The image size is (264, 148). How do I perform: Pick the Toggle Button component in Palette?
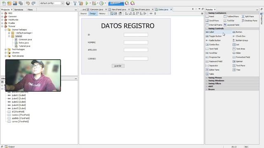[x=214, y=36]
